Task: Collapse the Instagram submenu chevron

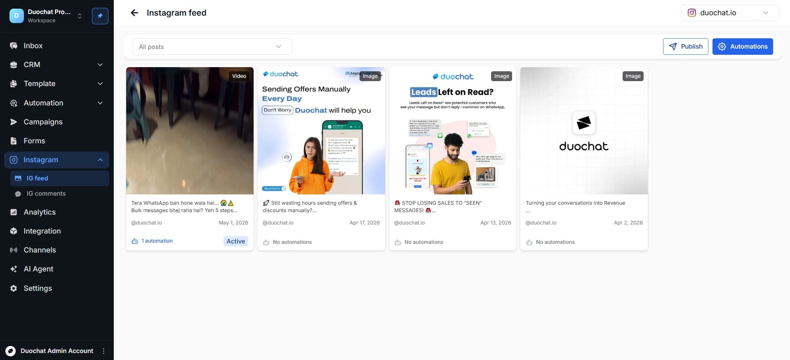Action: [x=100, y=160]
